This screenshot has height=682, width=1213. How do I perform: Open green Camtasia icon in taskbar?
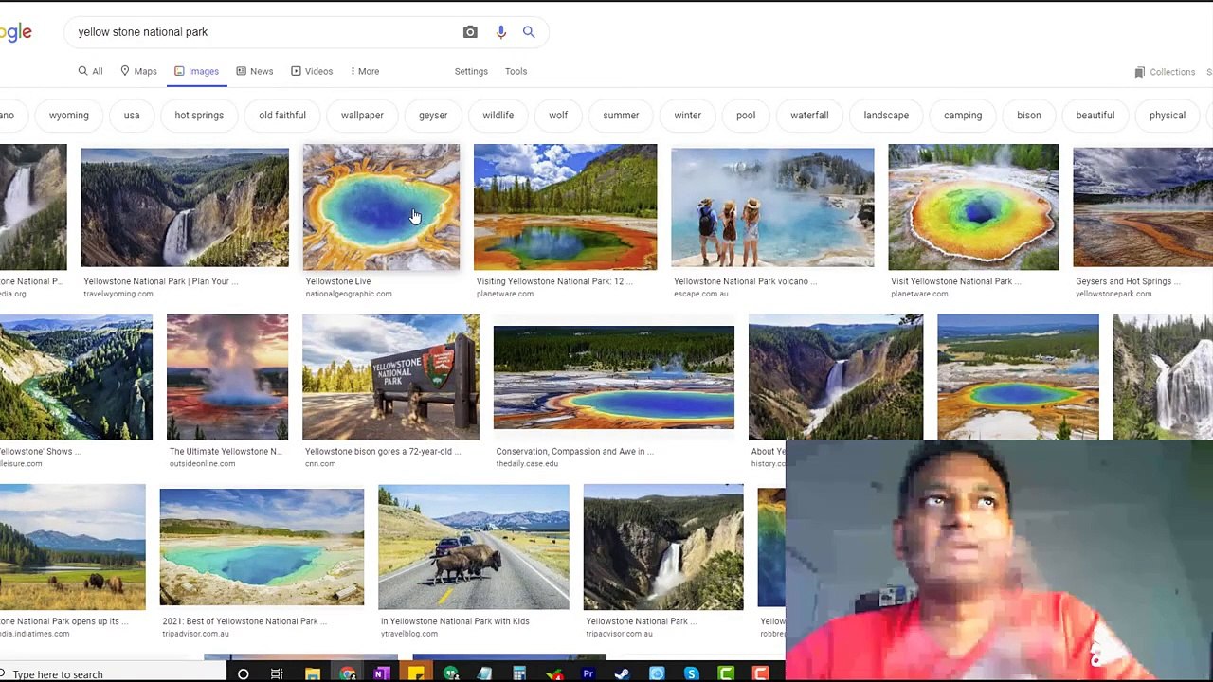pos(726,673)
